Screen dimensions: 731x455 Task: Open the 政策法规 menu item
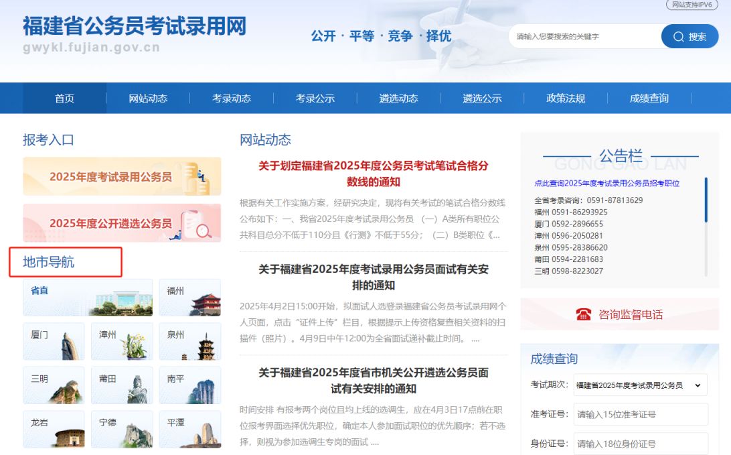click(x=565, y=99)
